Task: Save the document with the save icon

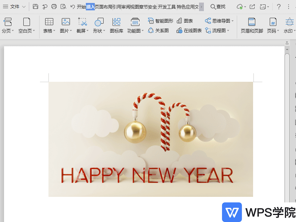Action: tap(35, 6)
